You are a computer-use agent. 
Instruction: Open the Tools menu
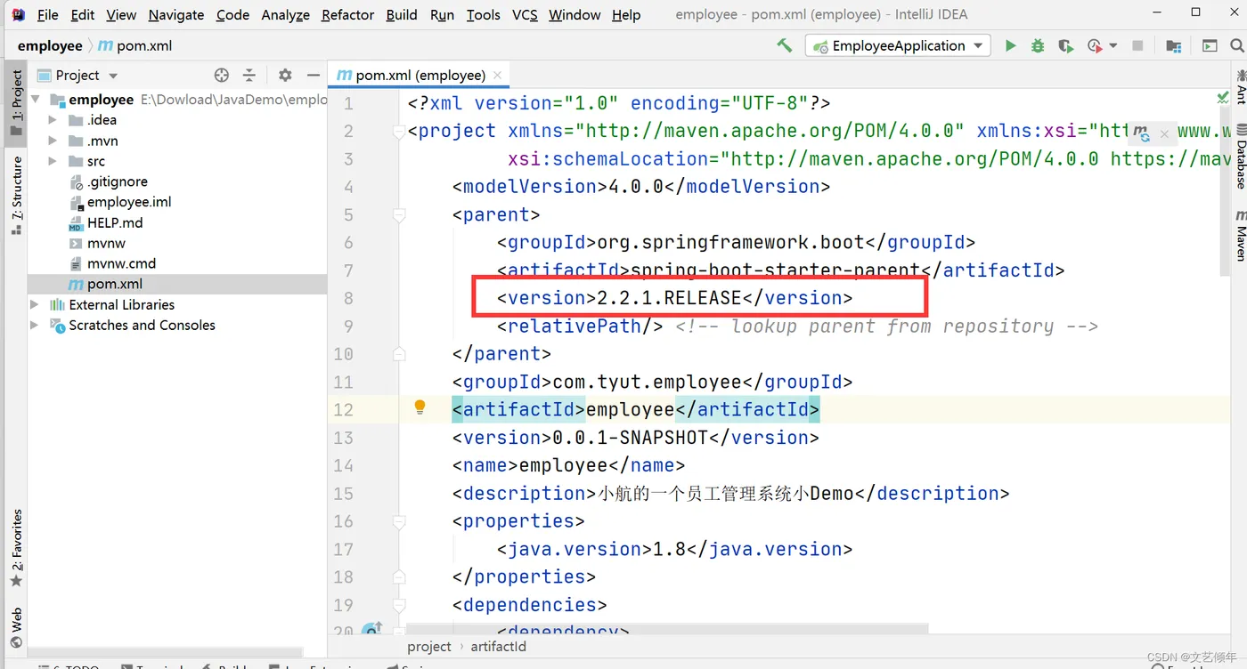(483, 14)
